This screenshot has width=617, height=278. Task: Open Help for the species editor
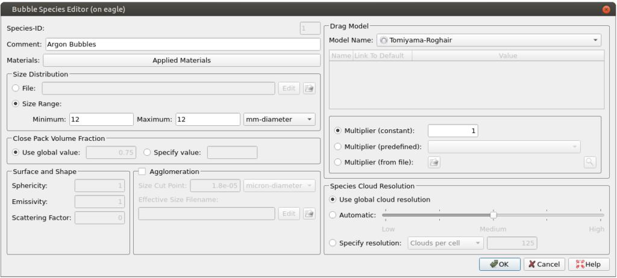(589, 264)
